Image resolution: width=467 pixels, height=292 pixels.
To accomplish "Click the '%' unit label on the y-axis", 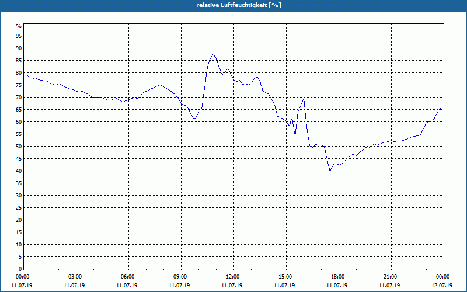I will click(x=19, y=26).
